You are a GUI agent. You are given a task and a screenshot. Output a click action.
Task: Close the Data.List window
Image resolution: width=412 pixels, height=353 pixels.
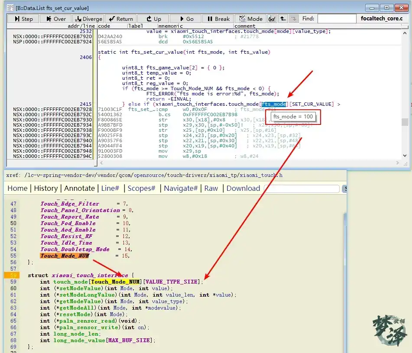401,8
